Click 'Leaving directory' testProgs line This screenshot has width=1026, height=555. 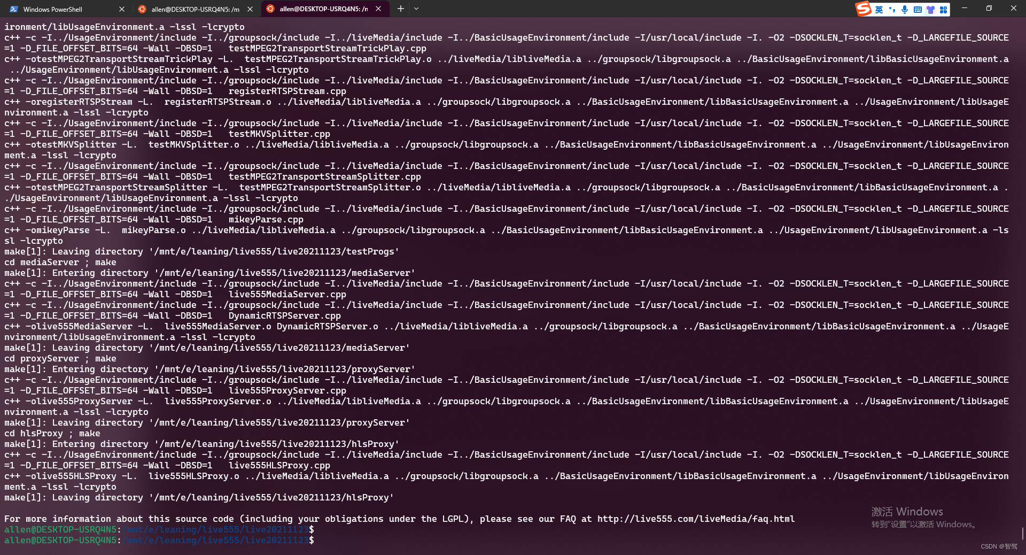(x=202, y=251)
